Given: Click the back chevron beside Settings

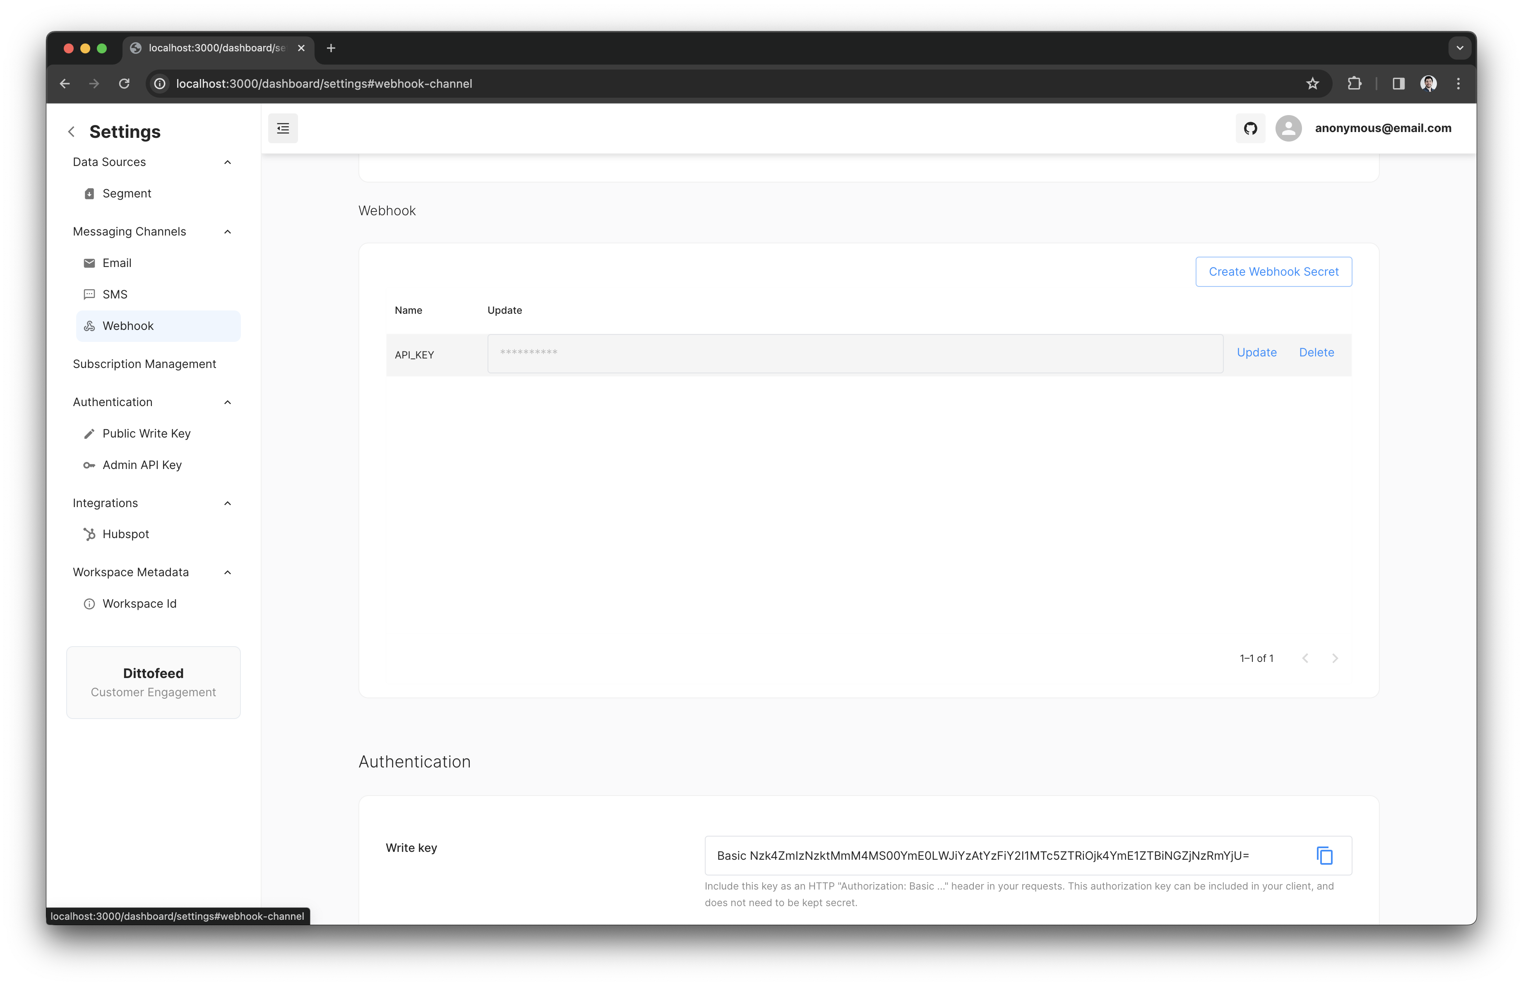Looking at the screenshot, I should point(72,132).
